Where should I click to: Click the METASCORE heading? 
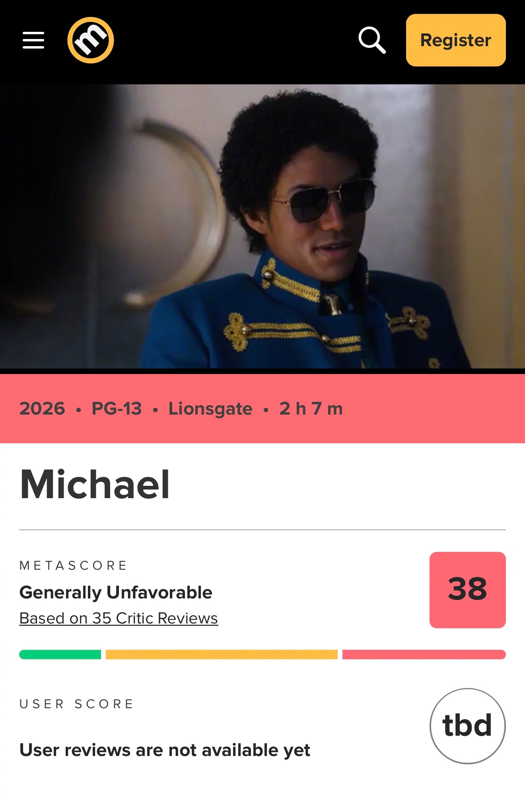pyautogui.click(x=73, y=565)
